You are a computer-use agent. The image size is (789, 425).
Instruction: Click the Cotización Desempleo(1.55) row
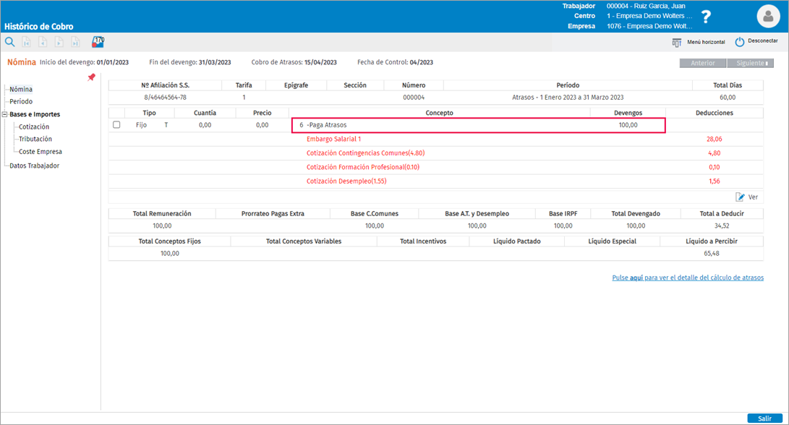pyautogui.click(x=436, y=181)
